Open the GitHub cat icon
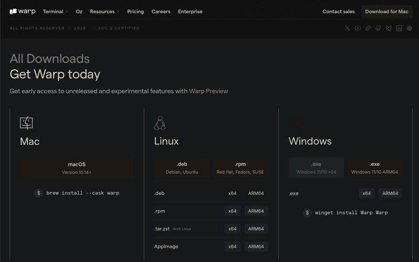The height and width of the screenshot is (262, 419). tap(378, 28)
